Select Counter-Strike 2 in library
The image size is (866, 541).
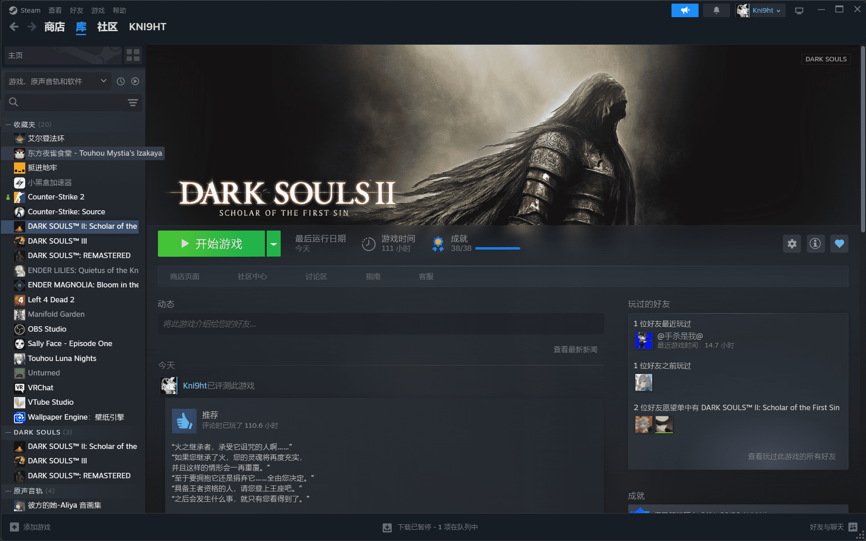click(x=56, y=197)
